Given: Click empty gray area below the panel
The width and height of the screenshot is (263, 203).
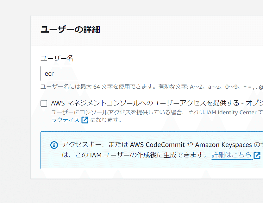Looking at the screenshot, I should click(127, 192).
